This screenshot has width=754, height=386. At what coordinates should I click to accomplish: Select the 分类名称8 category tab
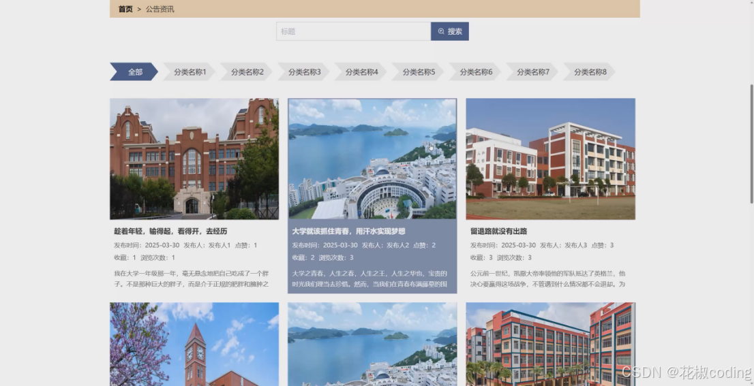click(x=590, y=71)
